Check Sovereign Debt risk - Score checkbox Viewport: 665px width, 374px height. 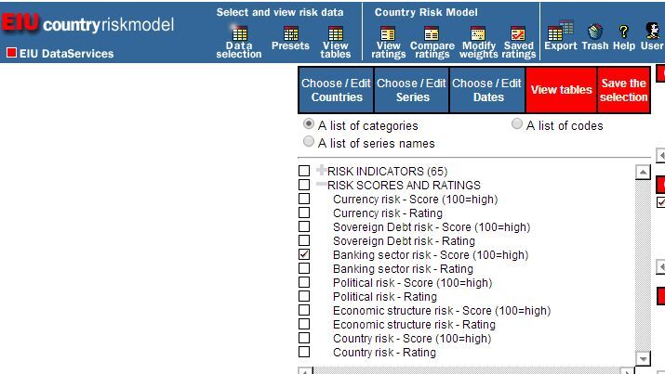304,226
